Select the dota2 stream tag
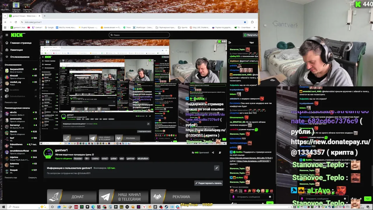This screenshot has height=210, width=373. (x=105, y=159)
